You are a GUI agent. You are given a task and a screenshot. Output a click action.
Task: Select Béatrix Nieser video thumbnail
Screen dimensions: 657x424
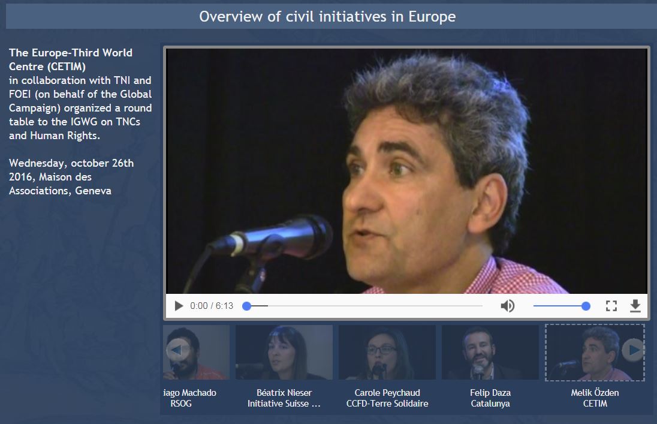tap(284, 352)
